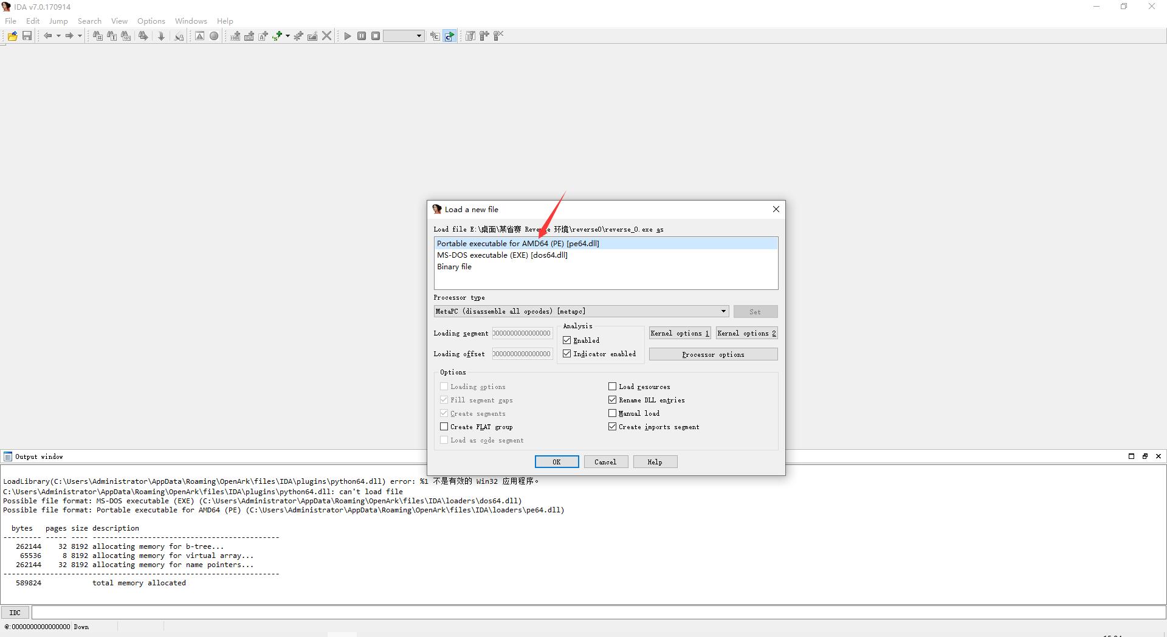Click the binoculars byte-sequence search icon
This screenshot has width=1167, height=637.
(x=126, y=36)
